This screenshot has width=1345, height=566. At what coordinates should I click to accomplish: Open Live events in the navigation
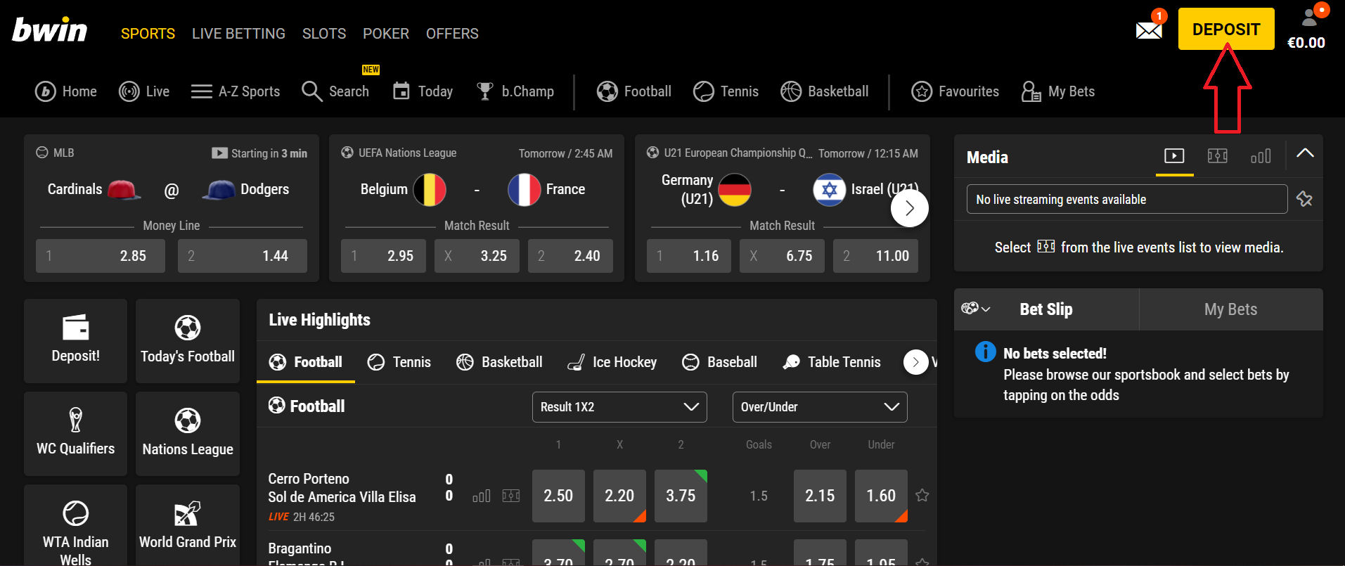(144, 91)
